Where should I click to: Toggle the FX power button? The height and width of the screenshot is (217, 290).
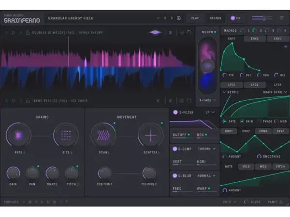(232, 18)
